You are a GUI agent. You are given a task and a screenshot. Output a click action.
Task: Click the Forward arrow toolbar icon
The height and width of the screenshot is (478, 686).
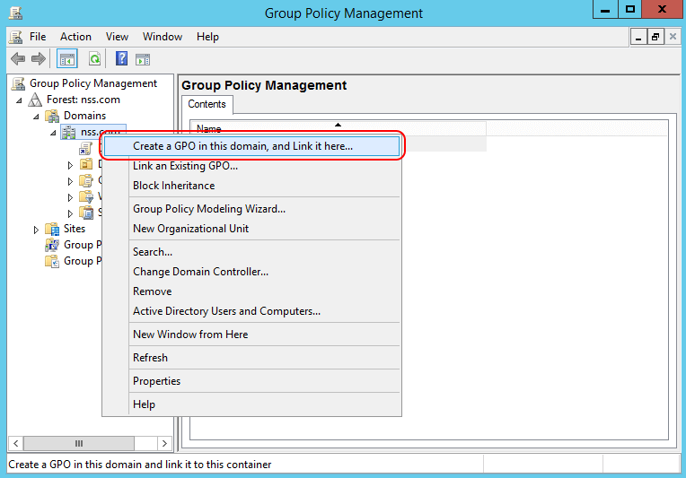click(39, 59)
